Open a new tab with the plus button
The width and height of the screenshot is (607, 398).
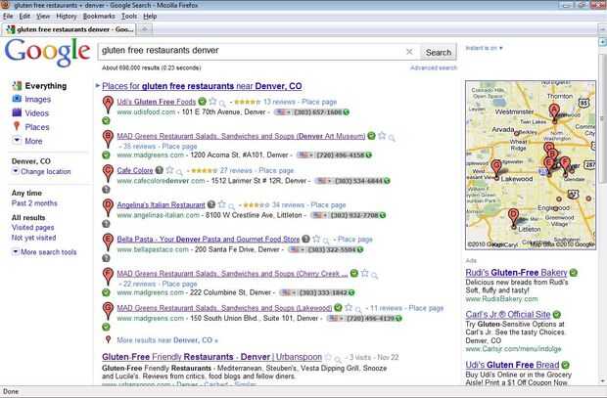pyautogui.click(x=145, y=29)
